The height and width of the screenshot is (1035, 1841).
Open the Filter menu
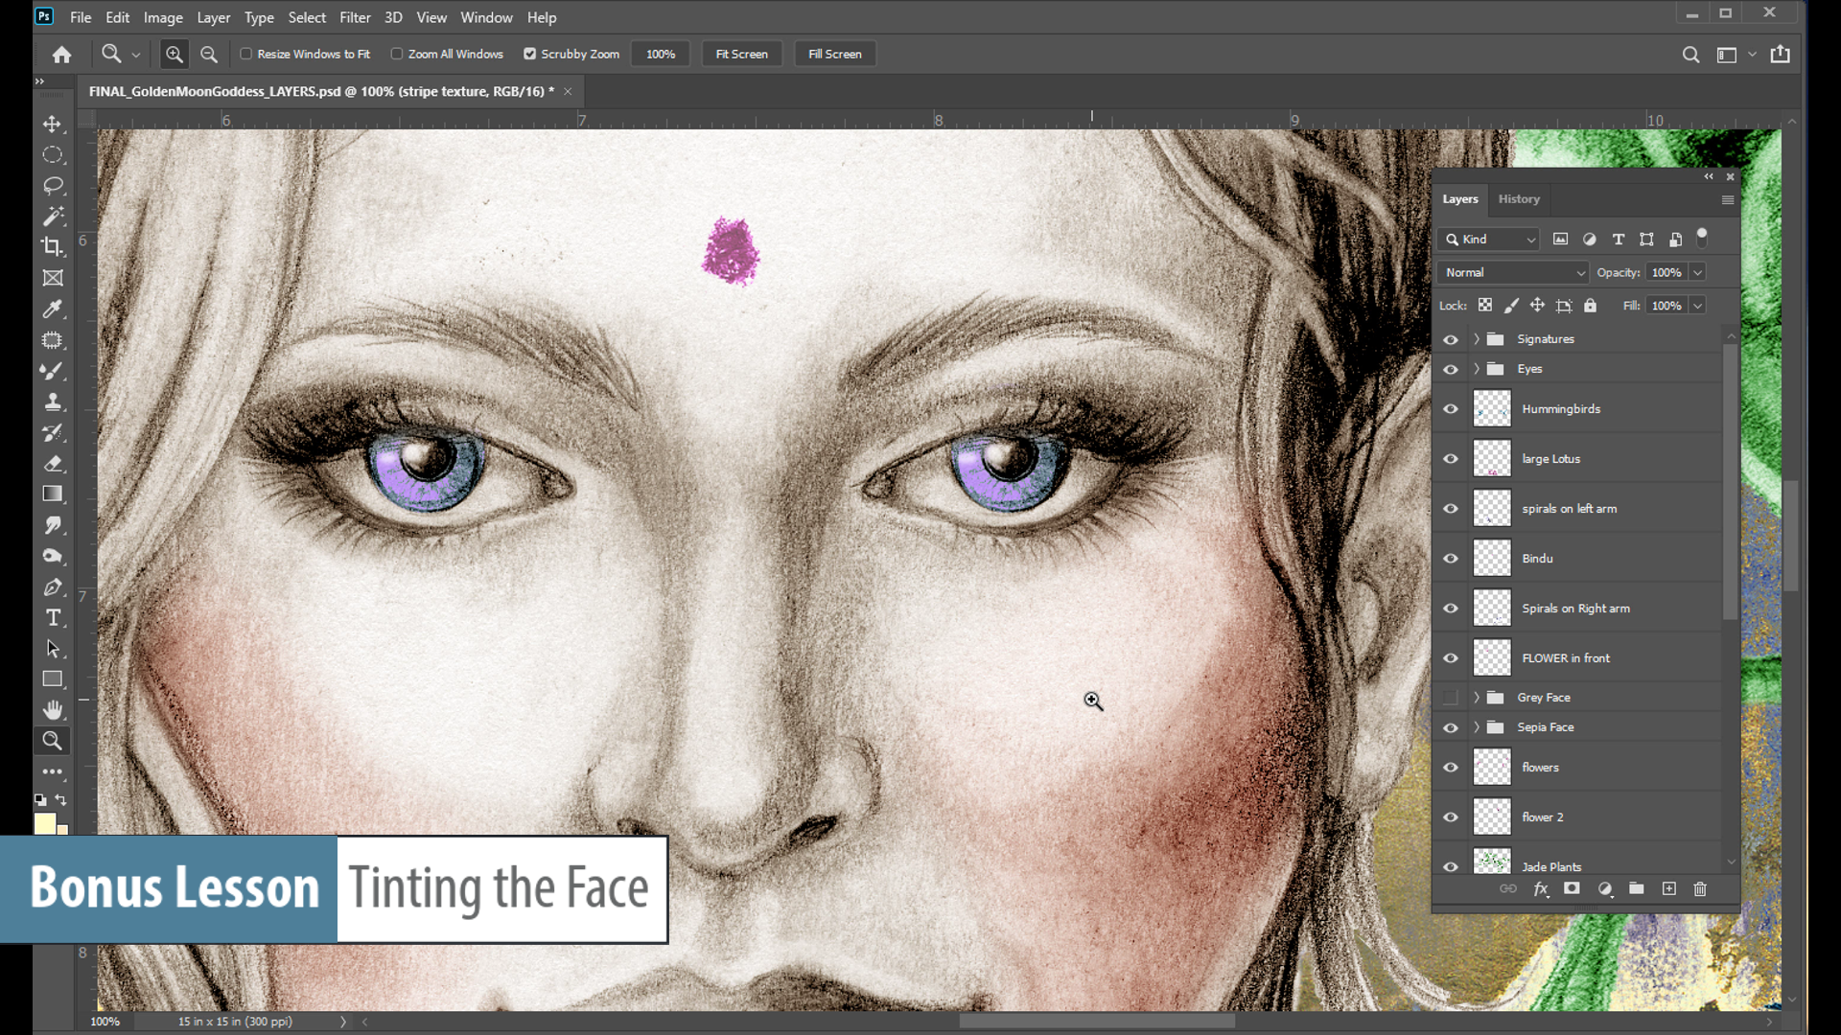[x=355, y=17]
